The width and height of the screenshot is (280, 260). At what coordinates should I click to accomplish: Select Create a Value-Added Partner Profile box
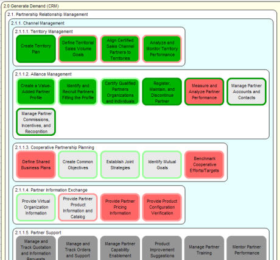pos(36,91)
